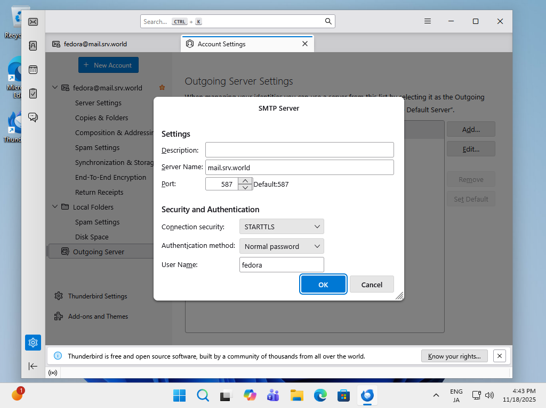Screen dimensions: 546x408
Task: Click the star beside fedora@mail.srv.world
Action: tap(162, 87)
